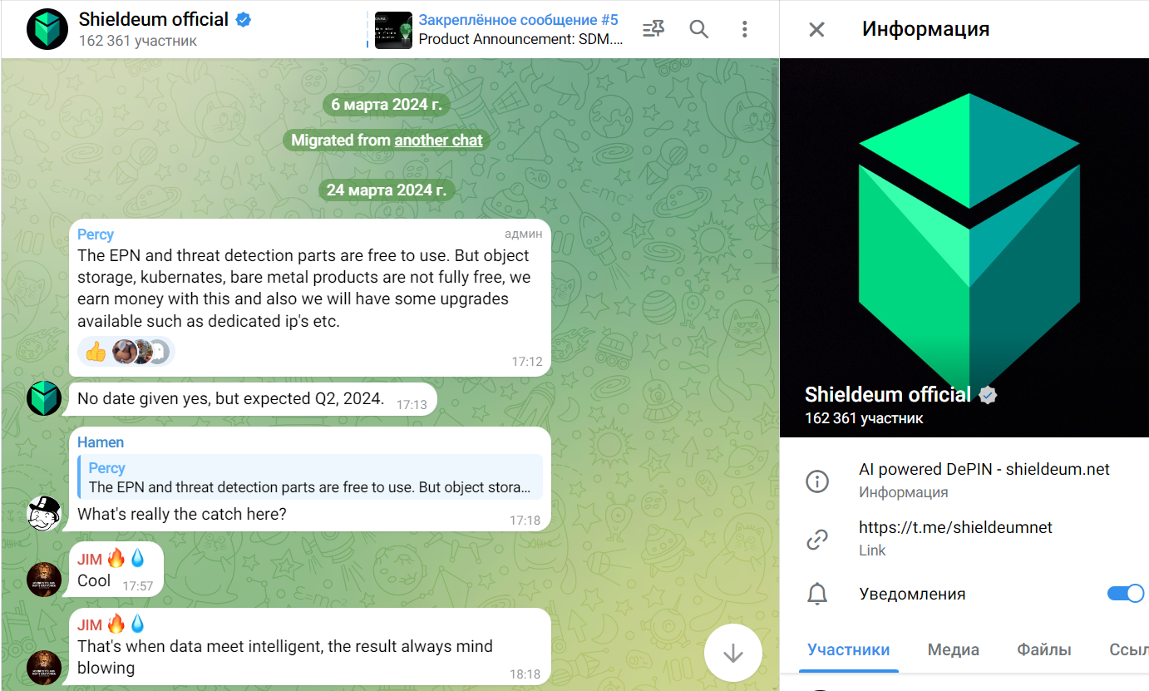The image size is (1149, 691).
Task: Open the three-dot more options menu
Action: point(744,30)
